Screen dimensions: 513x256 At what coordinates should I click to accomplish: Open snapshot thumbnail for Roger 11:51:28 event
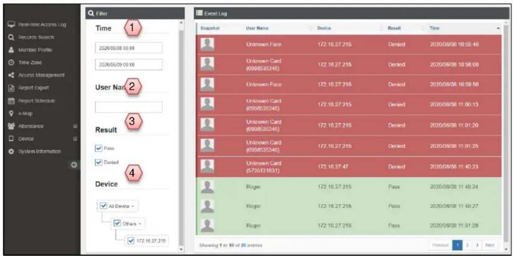pyautogui.click(x=207, y=226)
